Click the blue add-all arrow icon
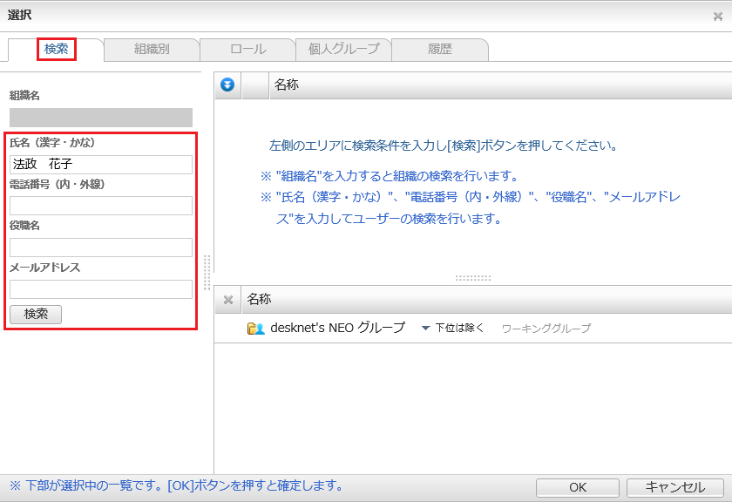 pos(227,85)
